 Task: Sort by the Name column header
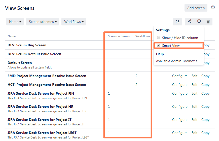(x=12, y=36)
